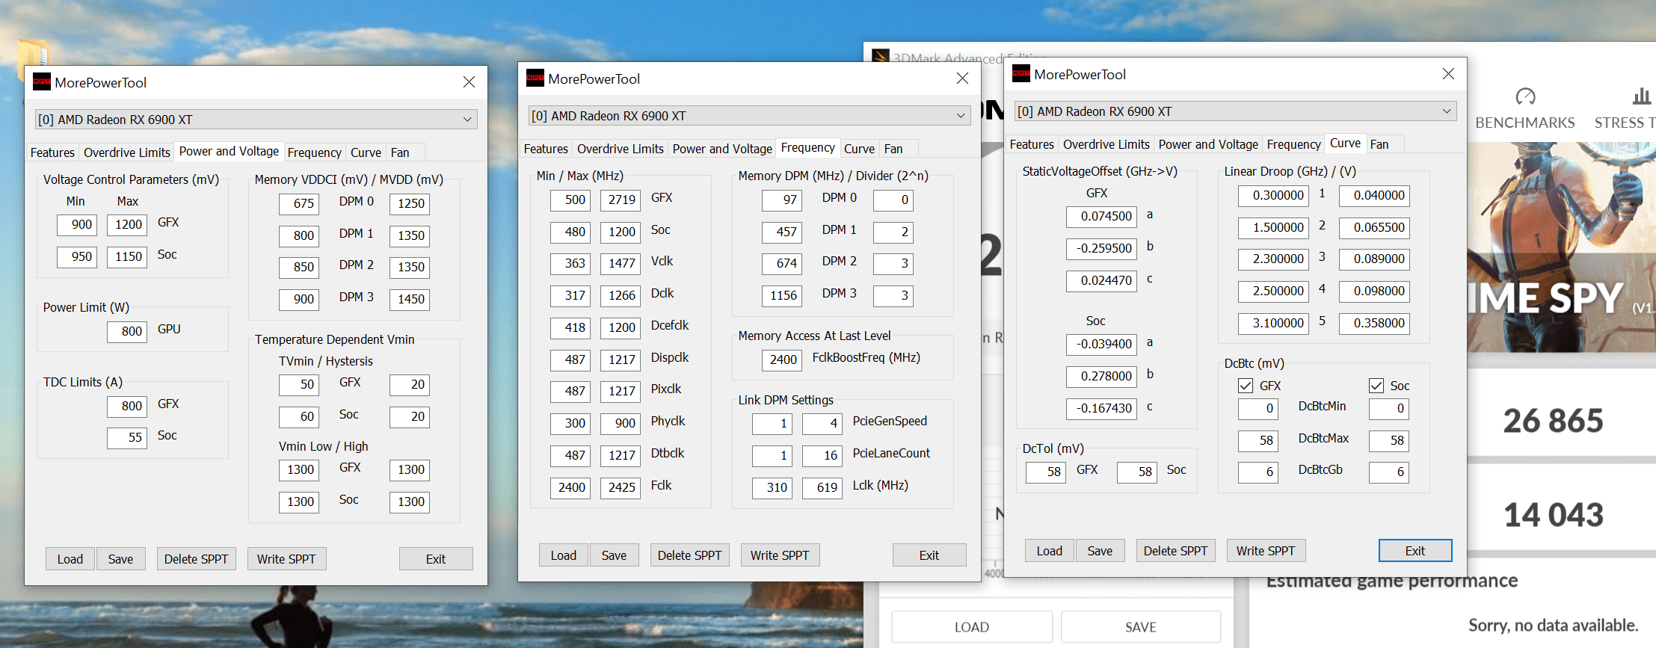The height and width of the screenshot is (648, 1656).
Task: Click FclkBoostFreq field 2400
Action: (782, 360)
